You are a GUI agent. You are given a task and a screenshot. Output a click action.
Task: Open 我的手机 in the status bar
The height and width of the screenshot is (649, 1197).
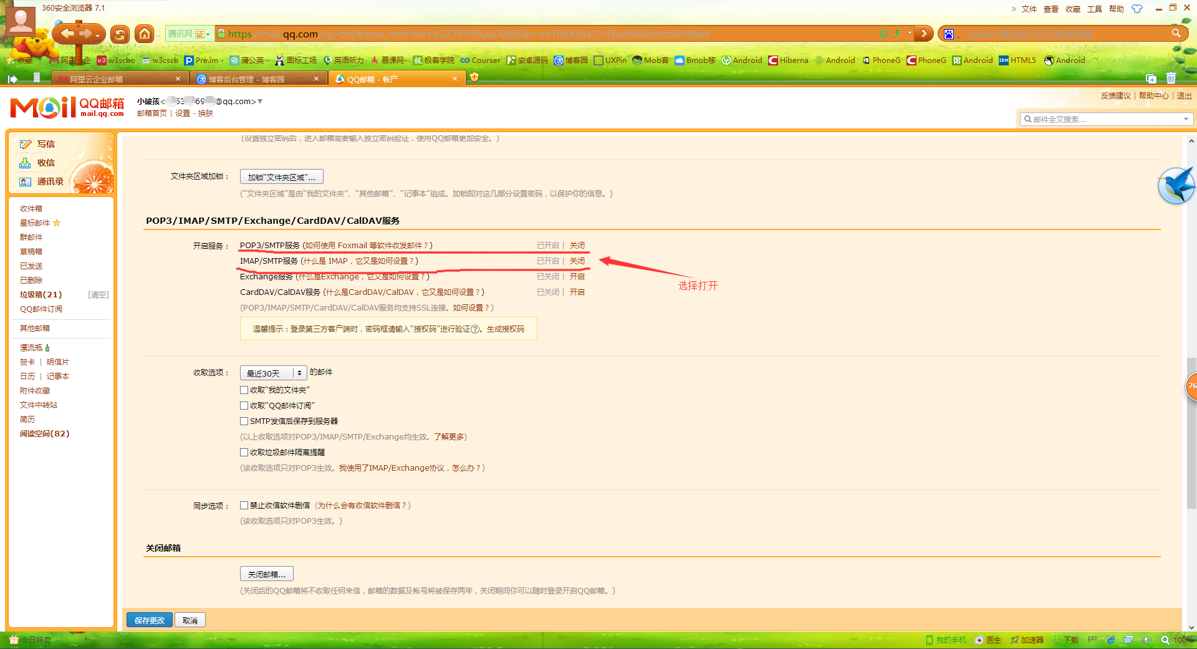coord(946,640)
